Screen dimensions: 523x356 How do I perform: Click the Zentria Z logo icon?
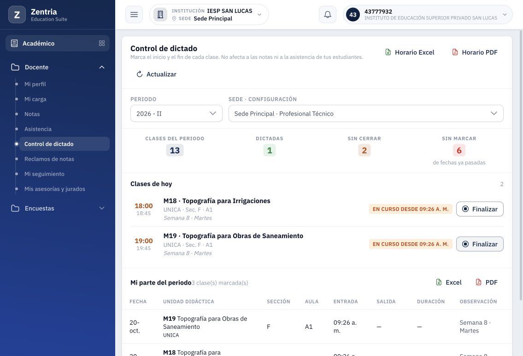(17, 15)
